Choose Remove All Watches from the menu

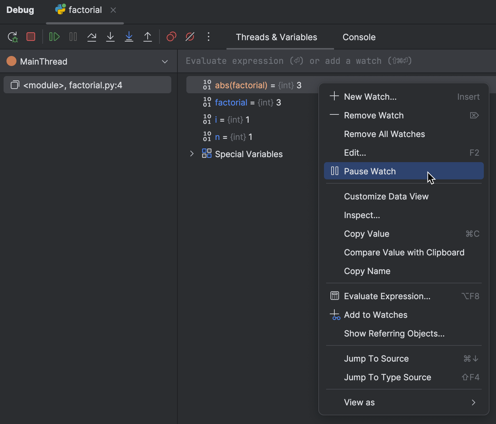tap(384, 134)
